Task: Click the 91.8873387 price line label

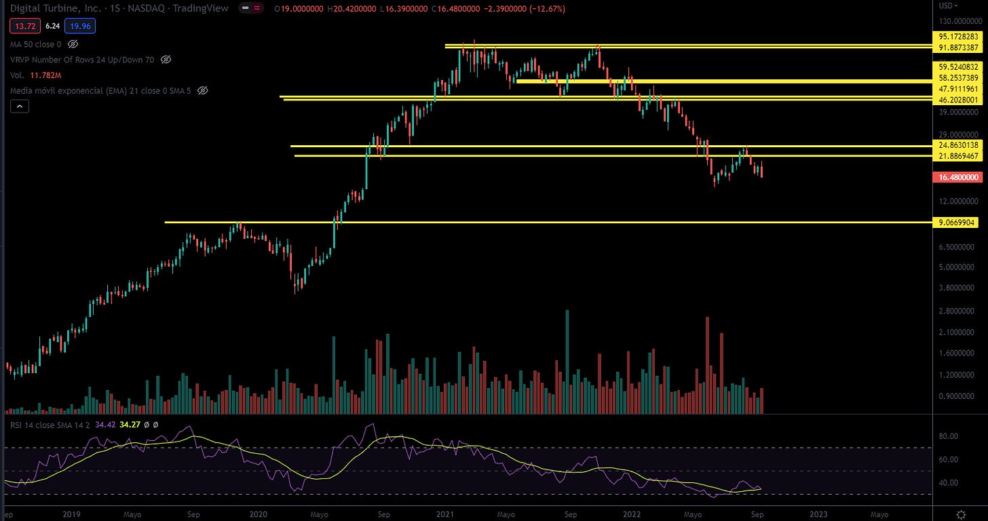Action: (x=958, y=47)
